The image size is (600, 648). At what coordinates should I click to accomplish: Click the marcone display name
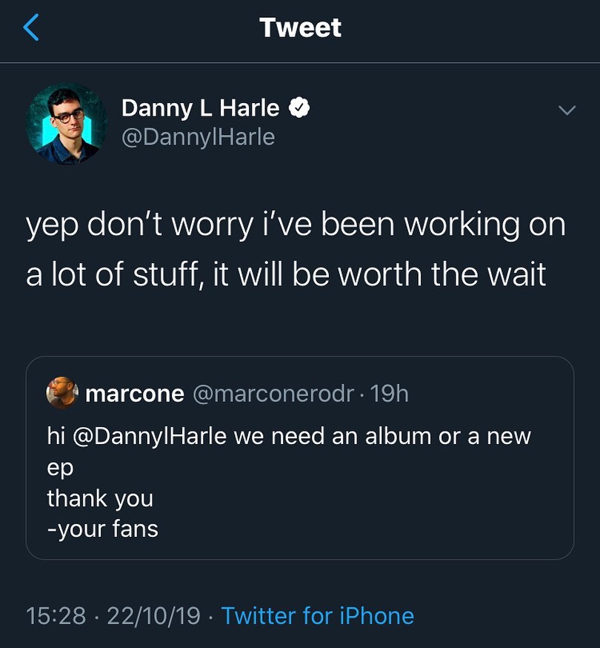[135, 393]
